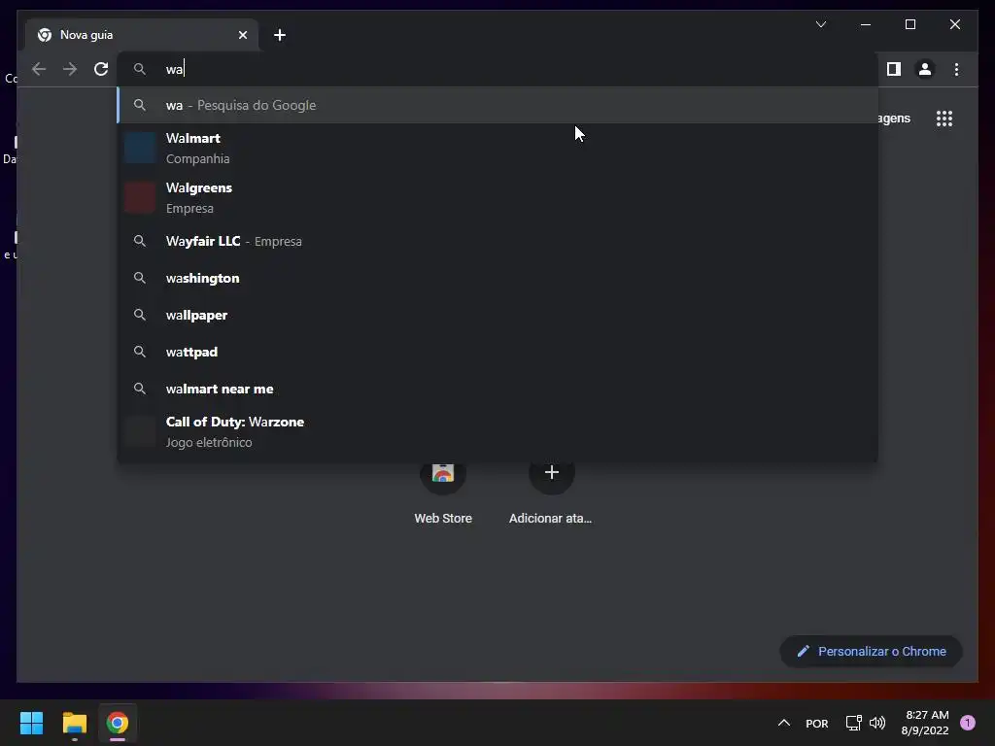Select the washington suggestion
This screenshot has height=746, width=995.
click(x=497, y=278)
